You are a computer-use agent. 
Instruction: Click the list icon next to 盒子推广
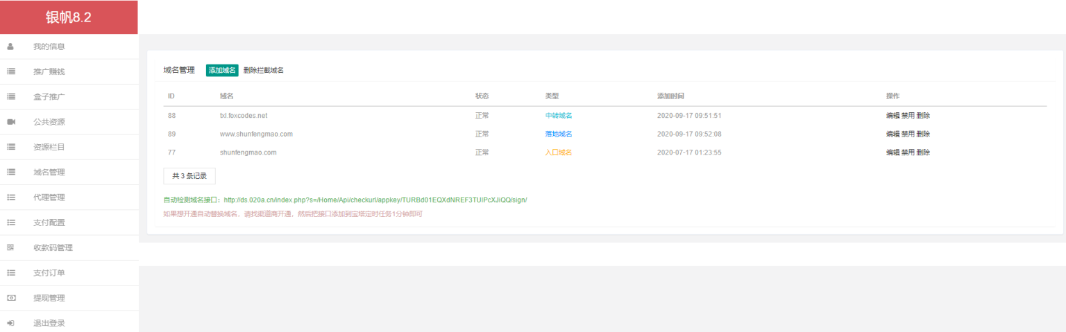11,97
